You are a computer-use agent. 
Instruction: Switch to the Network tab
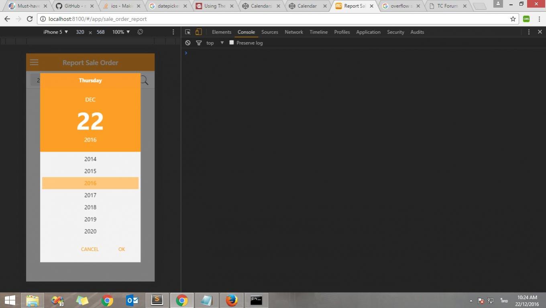tap(294, 32)
